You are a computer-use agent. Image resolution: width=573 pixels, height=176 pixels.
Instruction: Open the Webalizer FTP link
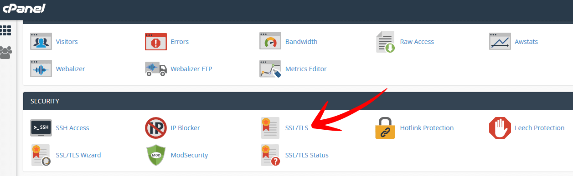pyautogui.click(x=191, y=69)
